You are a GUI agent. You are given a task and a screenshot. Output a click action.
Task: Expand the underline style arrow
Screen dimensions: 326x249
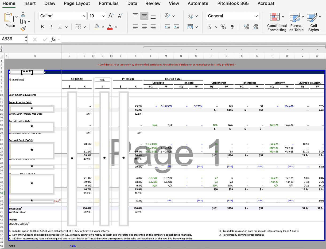(66, 27)
